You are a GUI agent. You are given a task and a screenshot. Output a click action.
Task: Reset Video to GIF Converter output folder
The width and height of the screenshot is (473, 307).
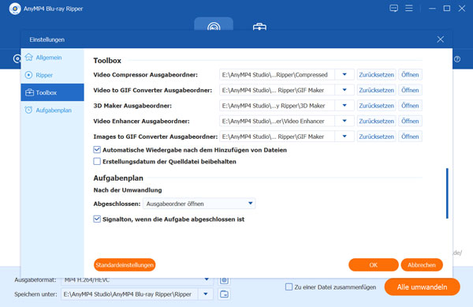point(377,90)
